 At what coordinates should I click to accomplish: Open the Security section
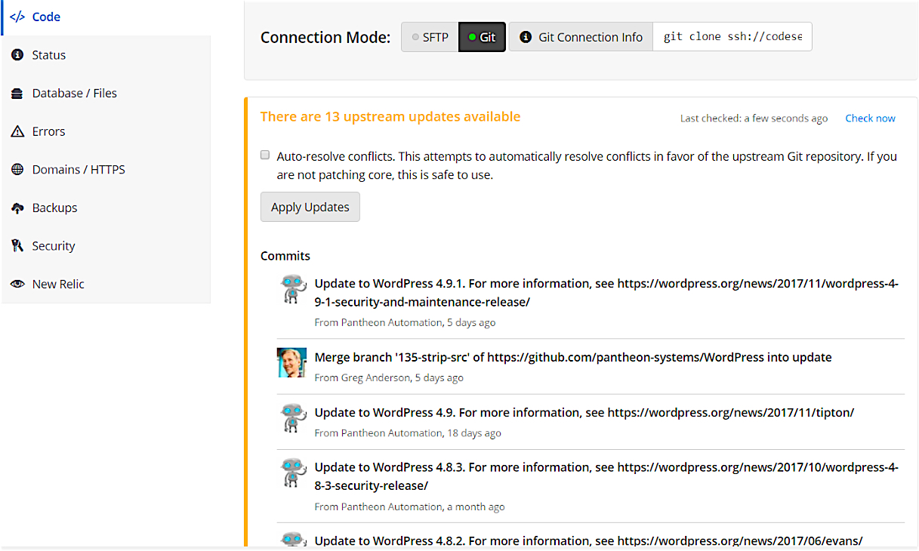[106, 246]
